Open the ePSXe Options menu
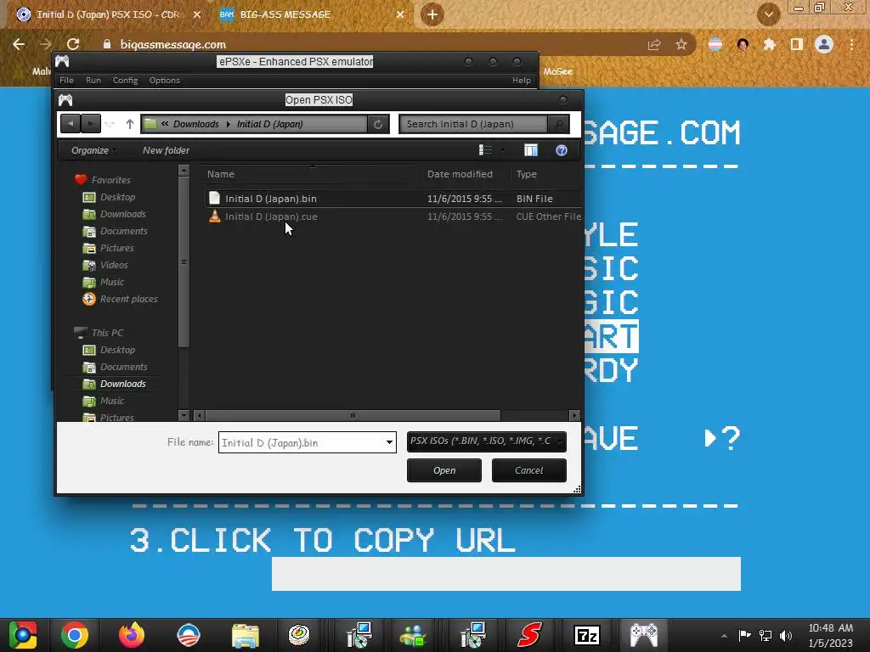Image resolution: width=870 pixels, height=652 pixels. coord(165,81)
